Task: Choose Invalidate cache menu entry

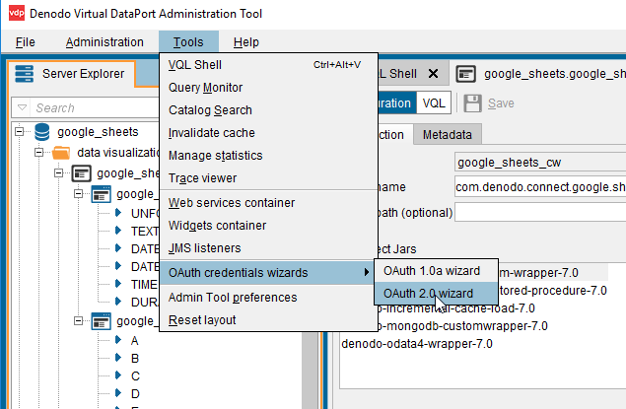Action: 268,133
